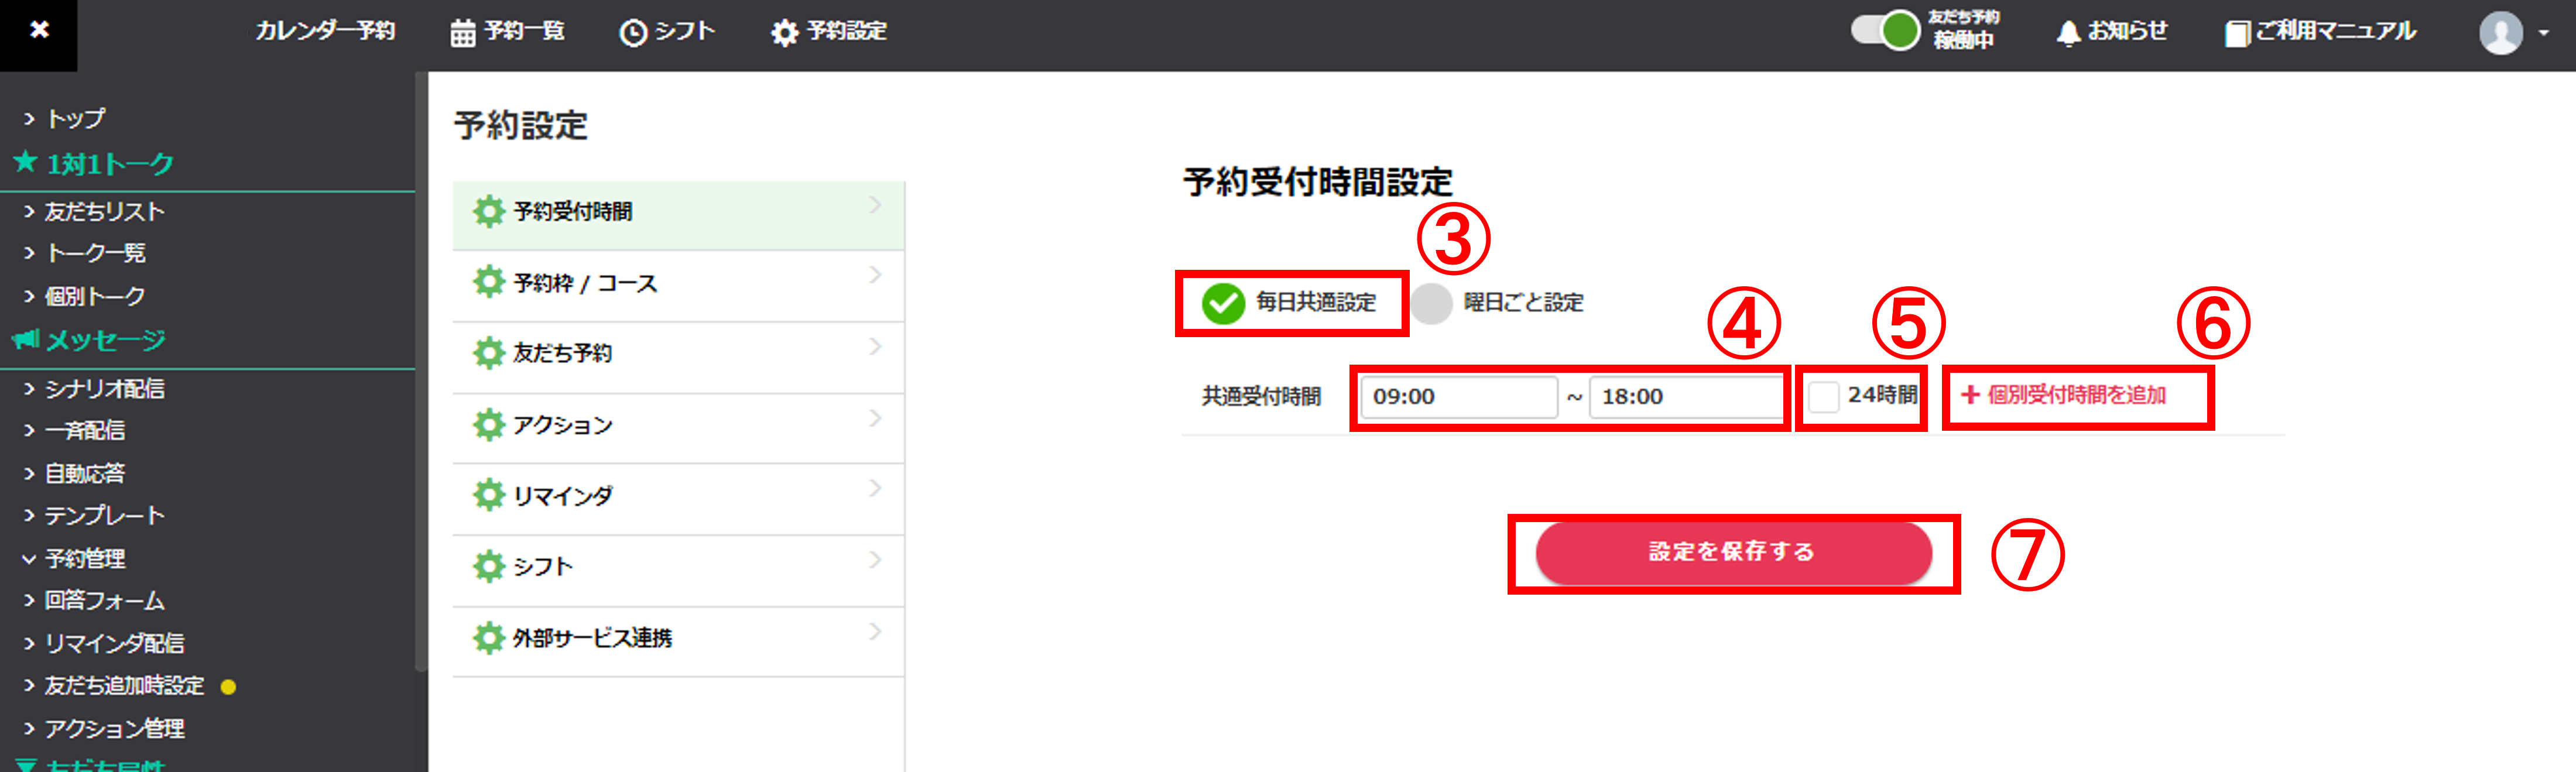Click the 予約一覧 calendar icon
Image resolution: width=2576 pixels, height=772 pixels.
point(462,33)
